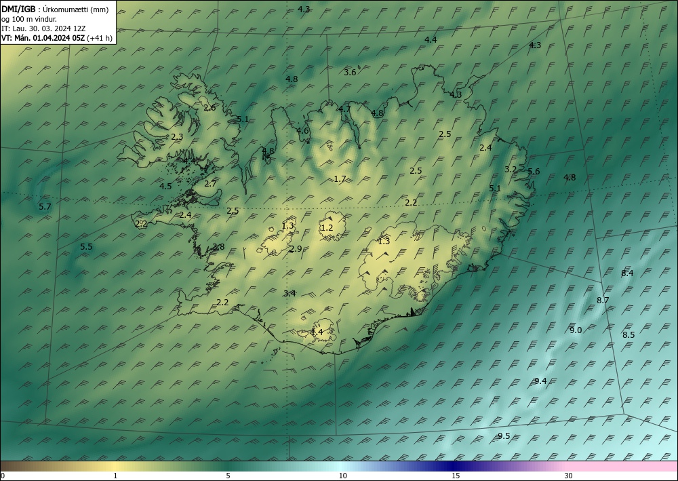Image resolution: width=678 pixels, height=481 pixels.
Task: Click the 8.7 value on the map
Action: point(603,300)
